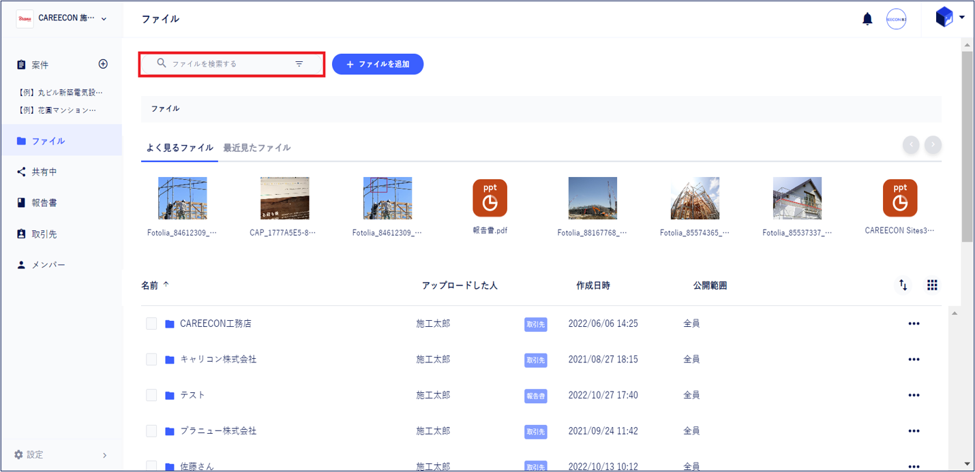Open the キャリコン株式会社 folder name
975x472 pixels.
(218, 359)
